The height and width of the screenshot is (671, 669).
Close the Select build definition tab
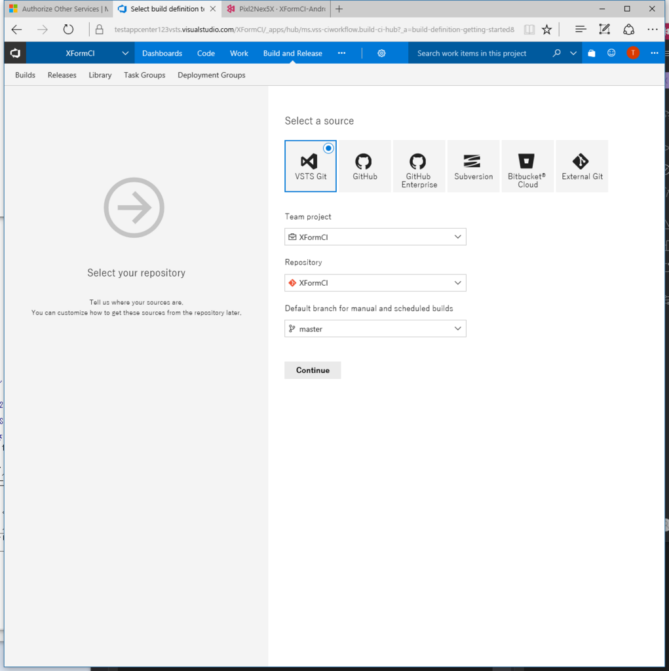click(x=213, y=9)
